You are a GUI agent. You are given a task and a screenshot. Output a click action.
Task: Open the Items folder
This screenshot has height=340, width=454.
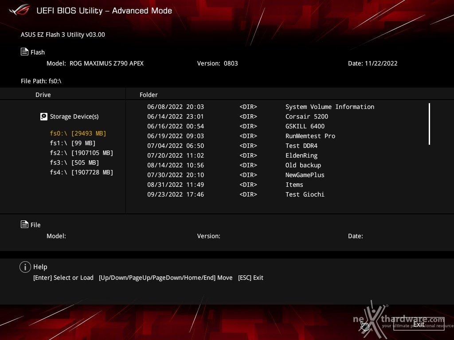(x=294, y=185)
